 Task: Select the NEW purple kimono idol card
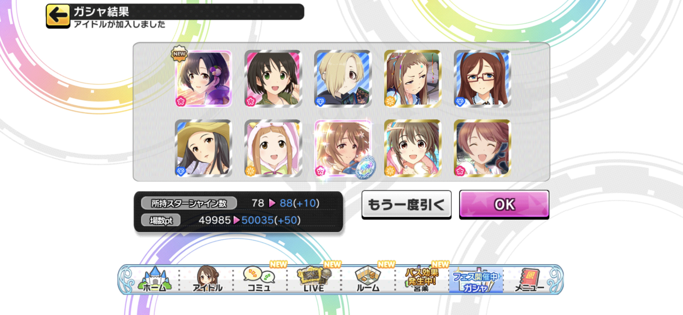(x=203, y=79)
